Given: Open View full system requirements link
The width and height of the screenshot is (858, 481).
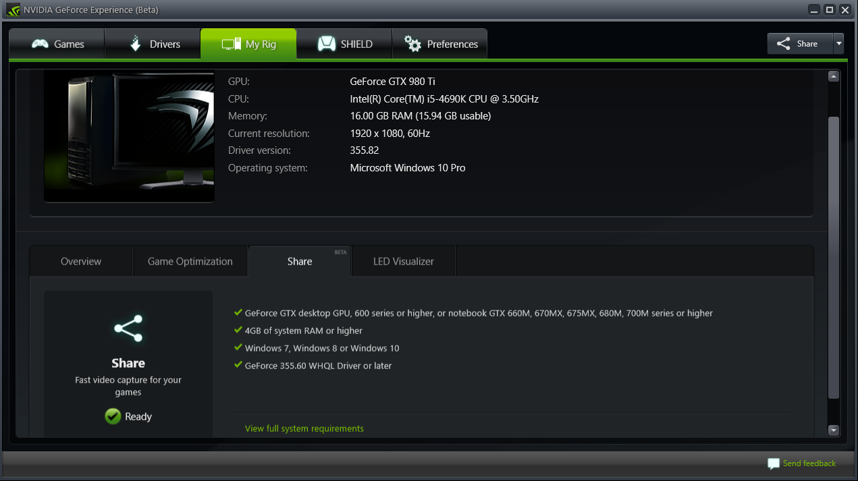Looking at the screenshot, I should [x=304, y=428].
